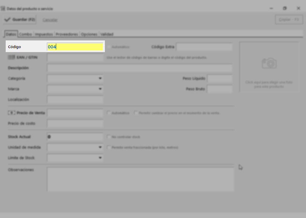The height and width of the screenshot is (218, 306).
Task: Click the Localización input field
Action: click(75, 99)
